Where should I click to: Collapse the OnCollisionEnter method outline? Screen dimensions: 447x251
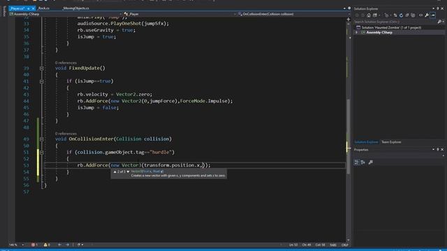click(x=42, y=139)
